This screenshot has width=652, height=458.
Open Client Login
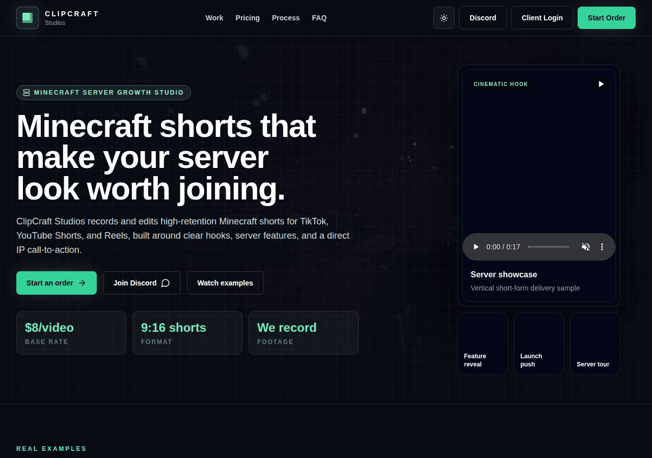pyautogui.click(x=542, y=18)
